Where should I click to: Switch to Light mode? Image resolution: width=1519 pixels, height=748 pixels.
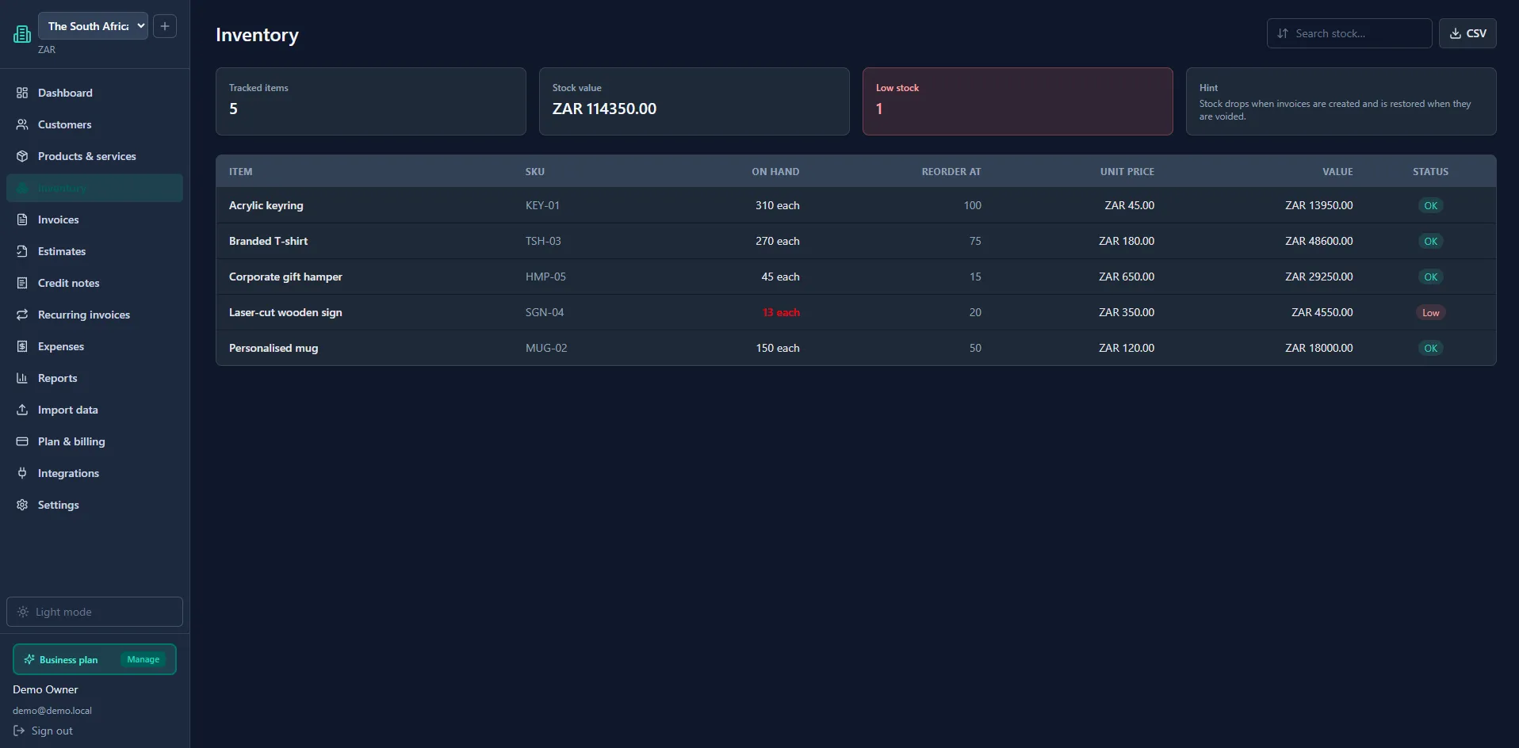94,612
